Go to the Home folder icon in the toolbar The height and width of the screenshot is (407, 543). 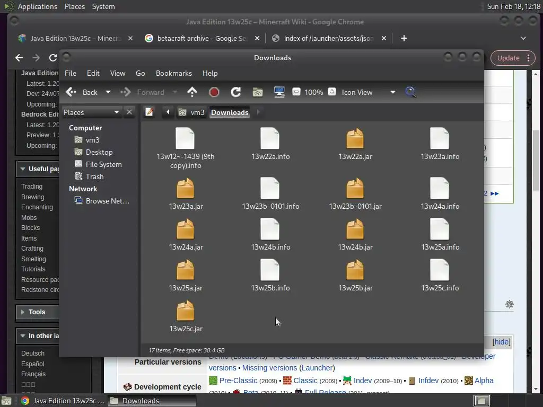click(x=258, y=92)
